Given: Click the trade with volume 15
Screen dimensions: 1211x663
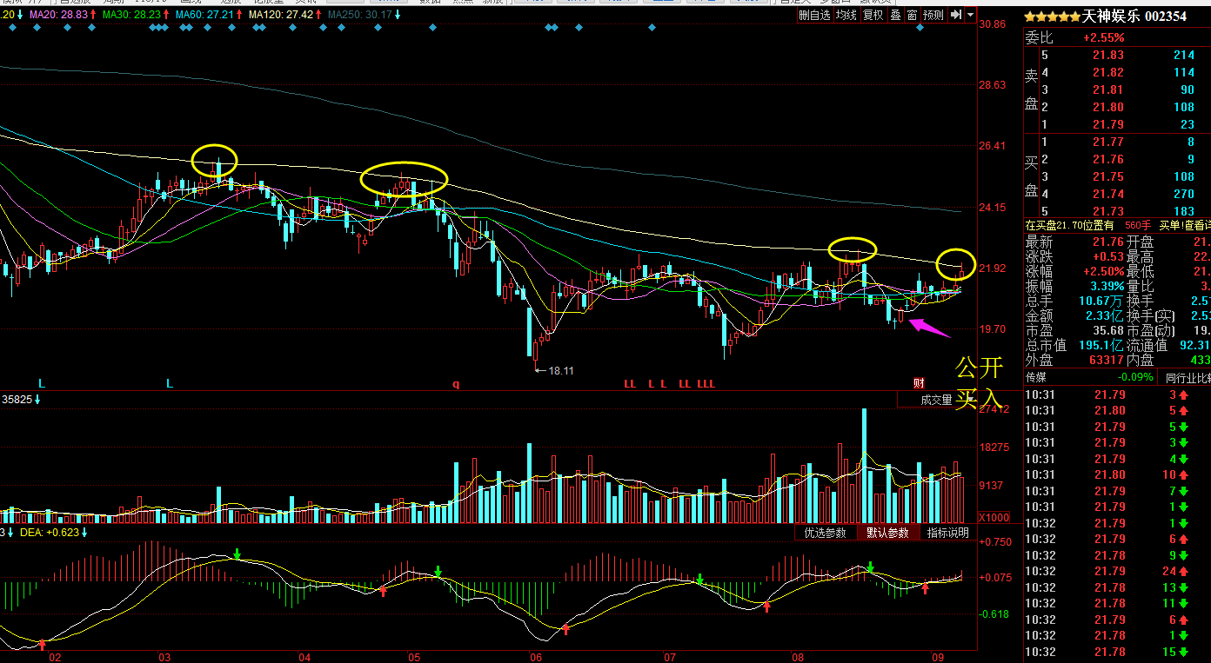Looking at the screenshot, I should tap(1169, 652).
